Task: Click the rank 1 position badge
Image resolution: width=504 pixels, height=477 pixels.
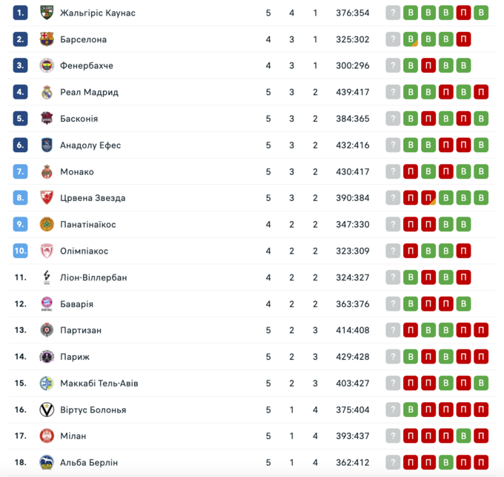Action: tap(21, 13)
